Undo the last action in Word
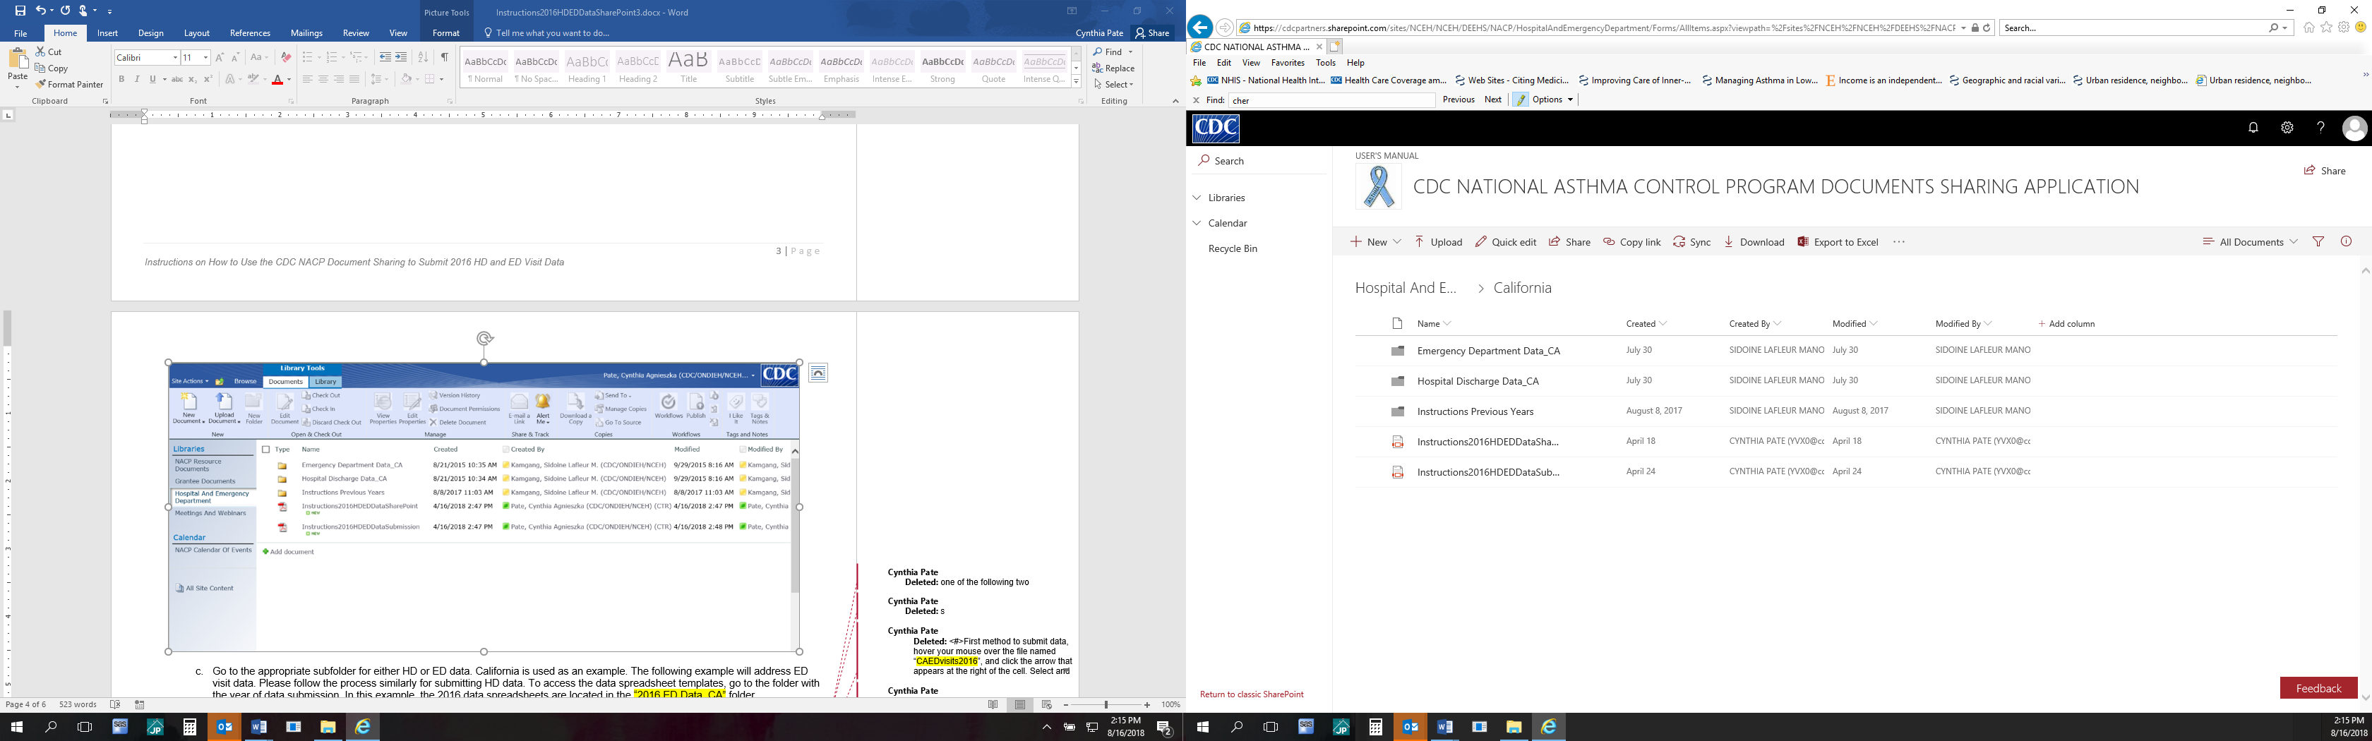 click(40, 11)
